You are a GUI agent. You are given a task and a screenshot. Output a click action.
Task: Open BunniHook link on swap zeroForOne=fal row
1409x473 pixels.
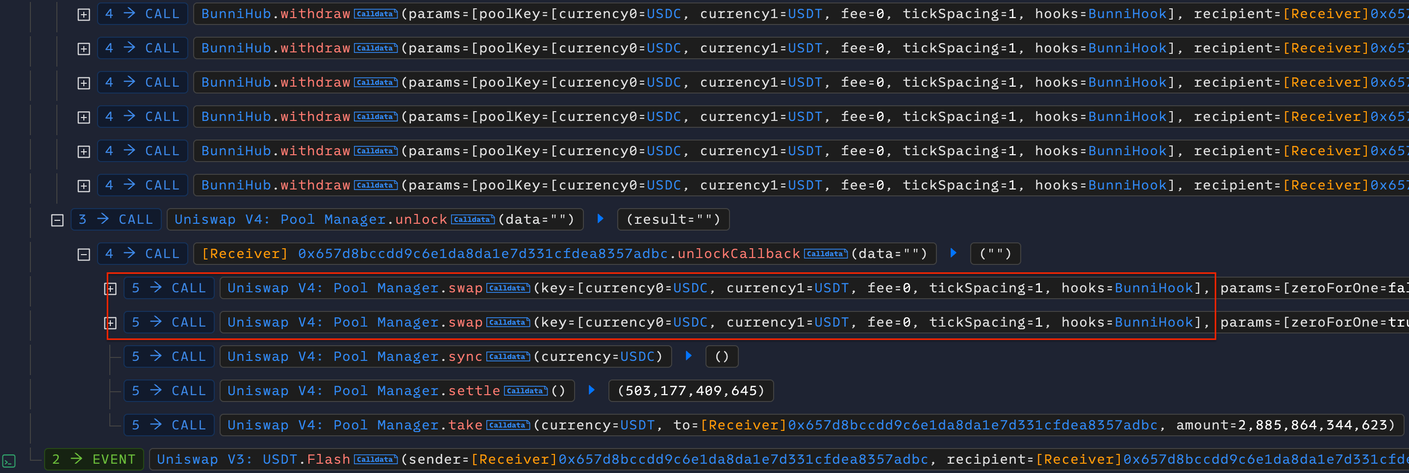click(1154, 288)
